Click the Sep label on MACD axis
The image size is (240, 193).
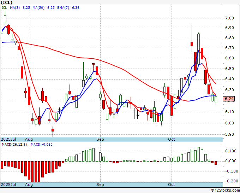pos(100,185)
